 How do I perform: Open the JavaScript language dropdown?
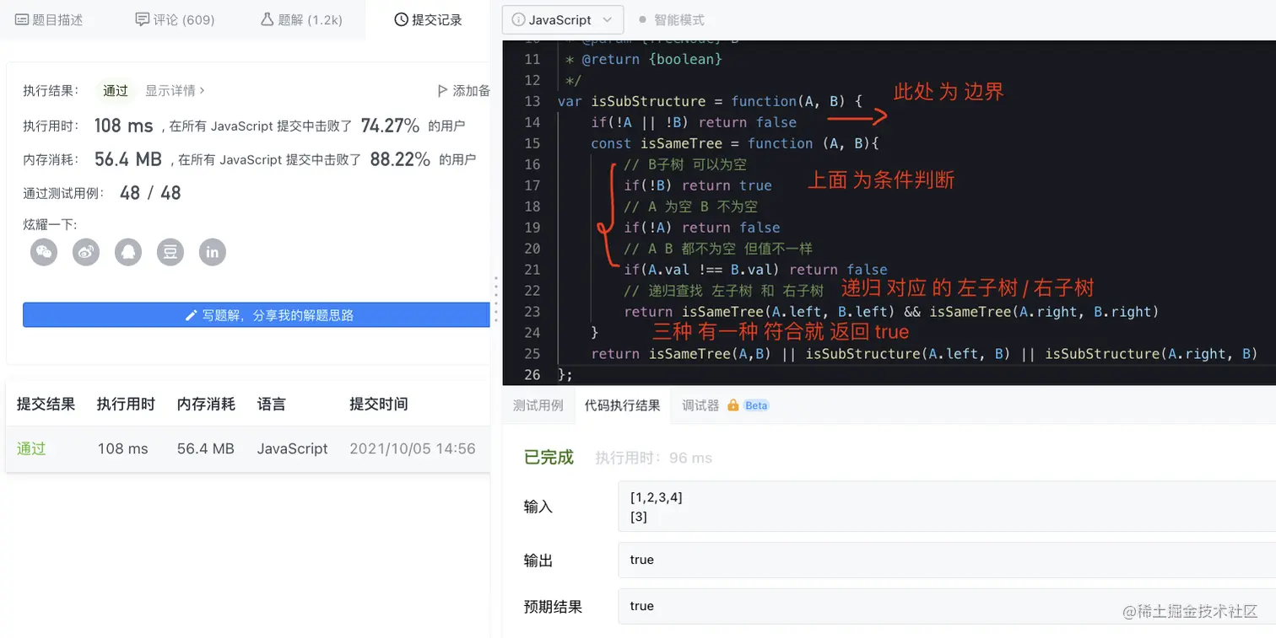pos(563,19)
